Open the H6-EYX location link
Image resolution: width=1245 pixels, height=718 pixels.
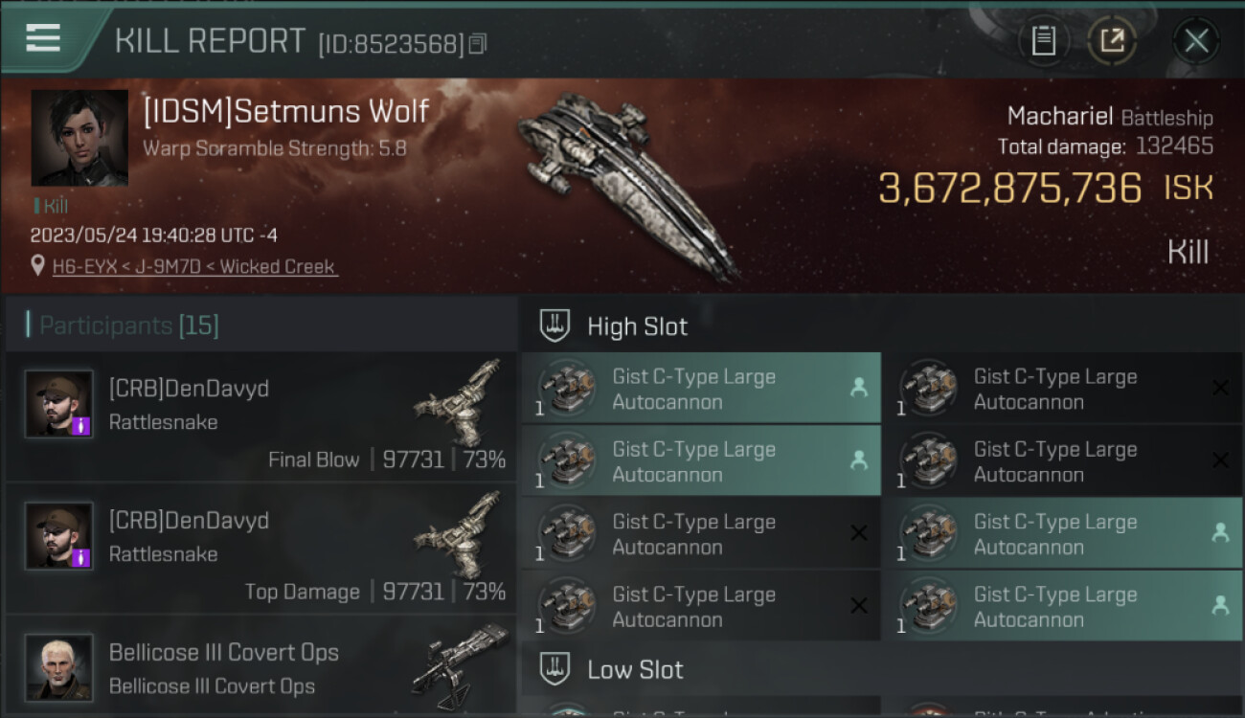coord(194,267)
